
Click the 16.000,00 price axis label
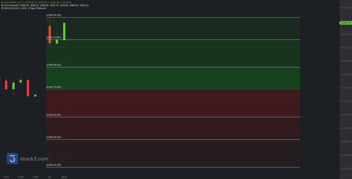tap(345, 61)
